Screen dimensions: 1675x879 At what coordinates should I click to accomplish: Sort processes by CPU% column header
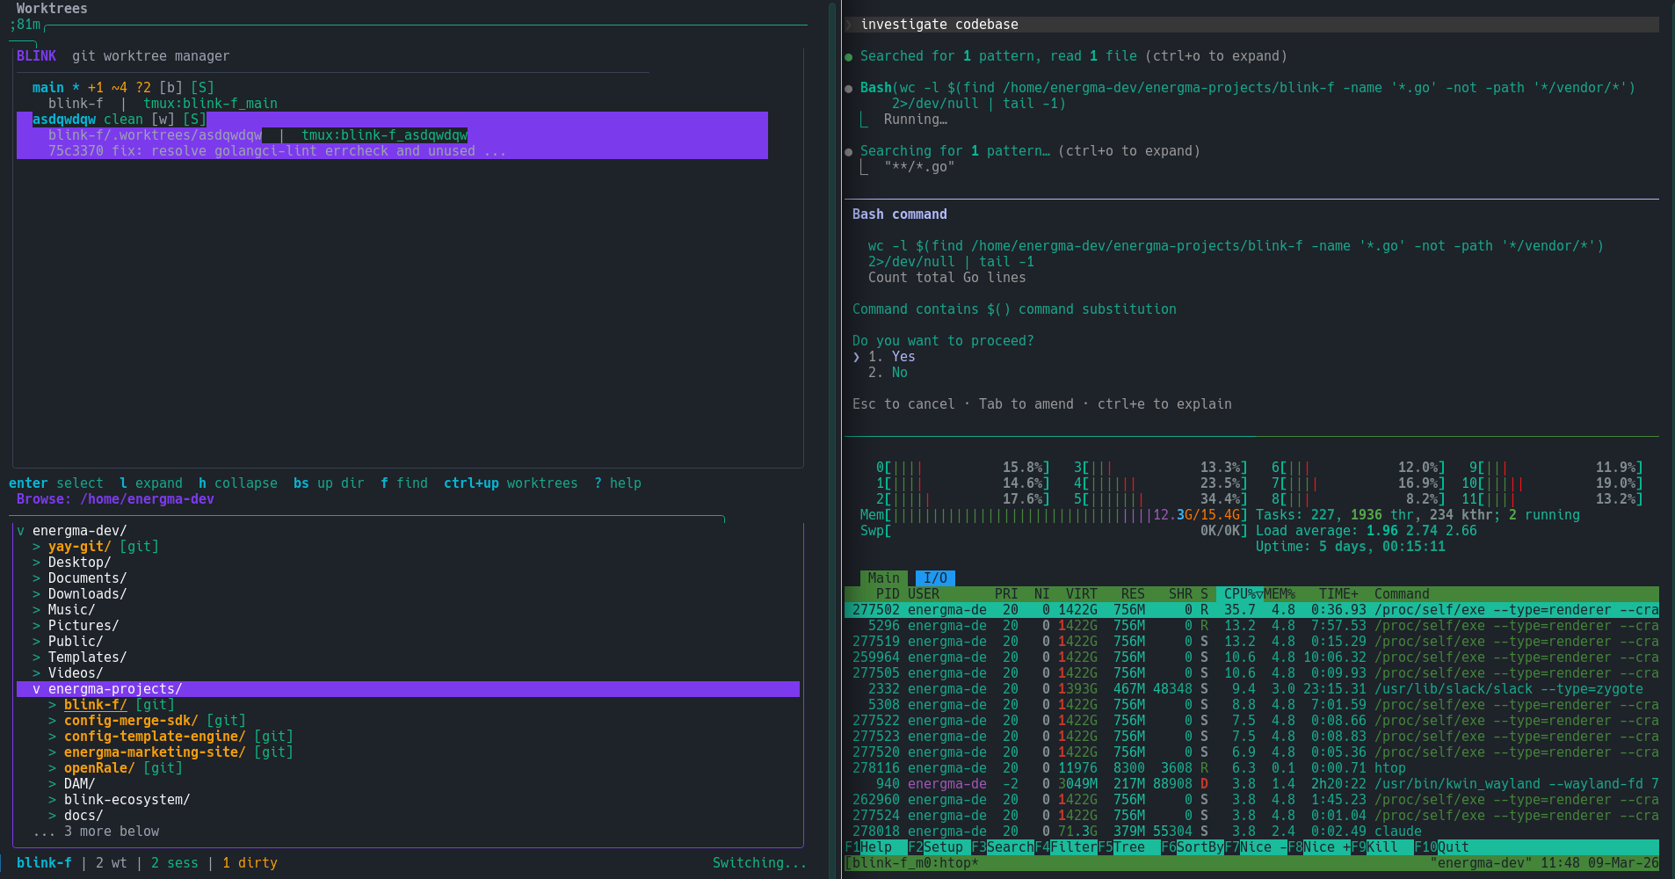point(1240,594)
